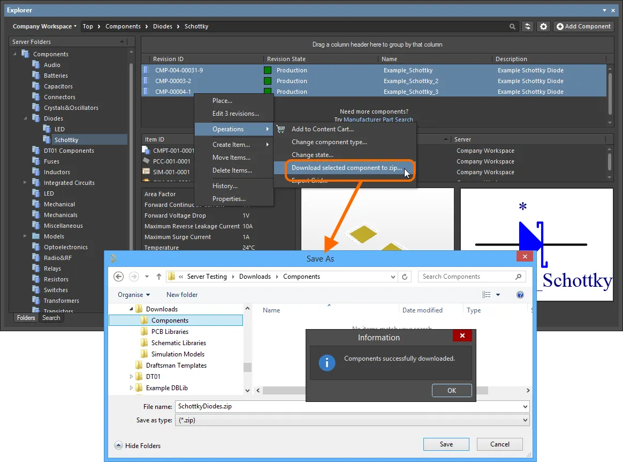Screen dimensions: 623x462
Task: Choose Download selected component to zip
Action: [346, 168]
